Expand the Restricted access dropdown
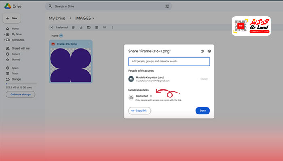 (x=151, y=96)
